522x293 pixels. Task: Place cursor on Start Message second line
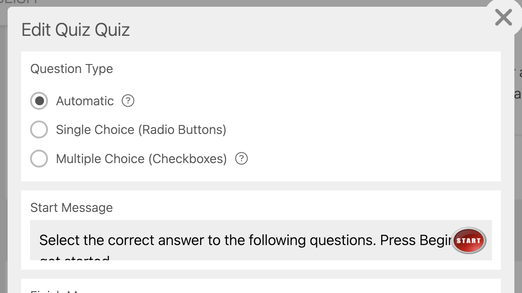pos(75,258)
